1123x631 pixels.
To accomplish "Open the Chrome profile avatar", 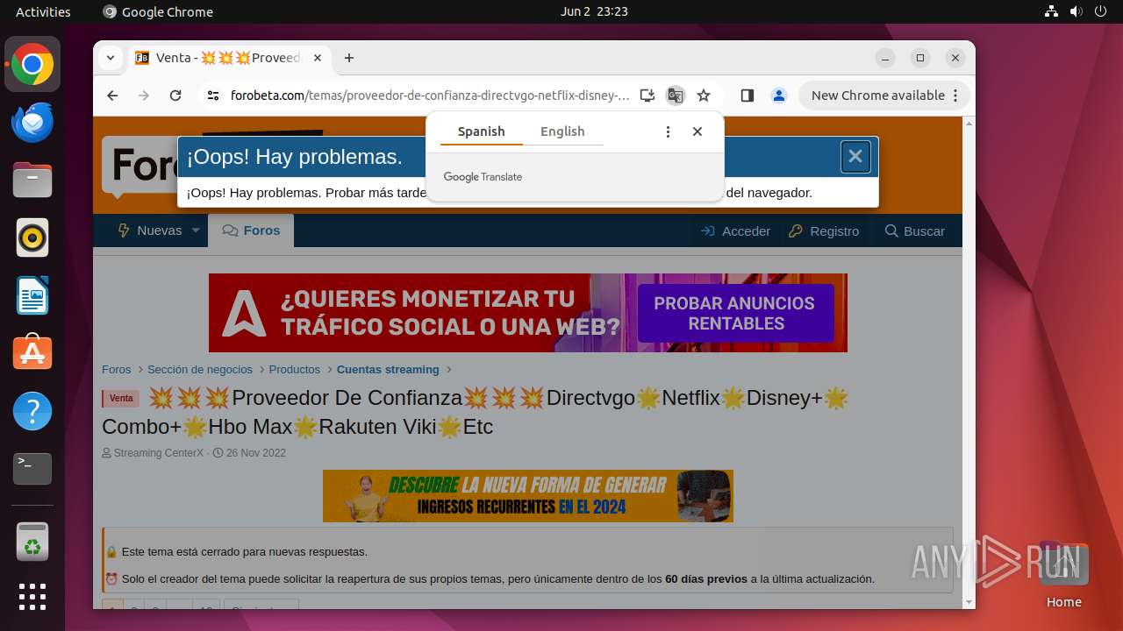I will (x=778, y=96).
